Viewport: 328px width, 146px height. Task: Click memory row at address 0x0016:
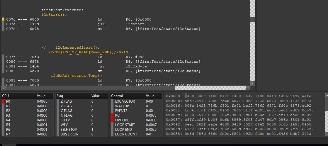click(239, 106)
